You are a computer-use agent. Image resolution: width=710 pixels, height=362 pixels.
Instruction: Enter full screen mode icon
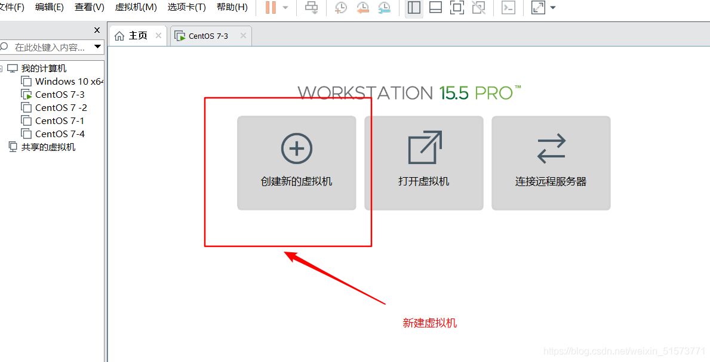point(457,8)
